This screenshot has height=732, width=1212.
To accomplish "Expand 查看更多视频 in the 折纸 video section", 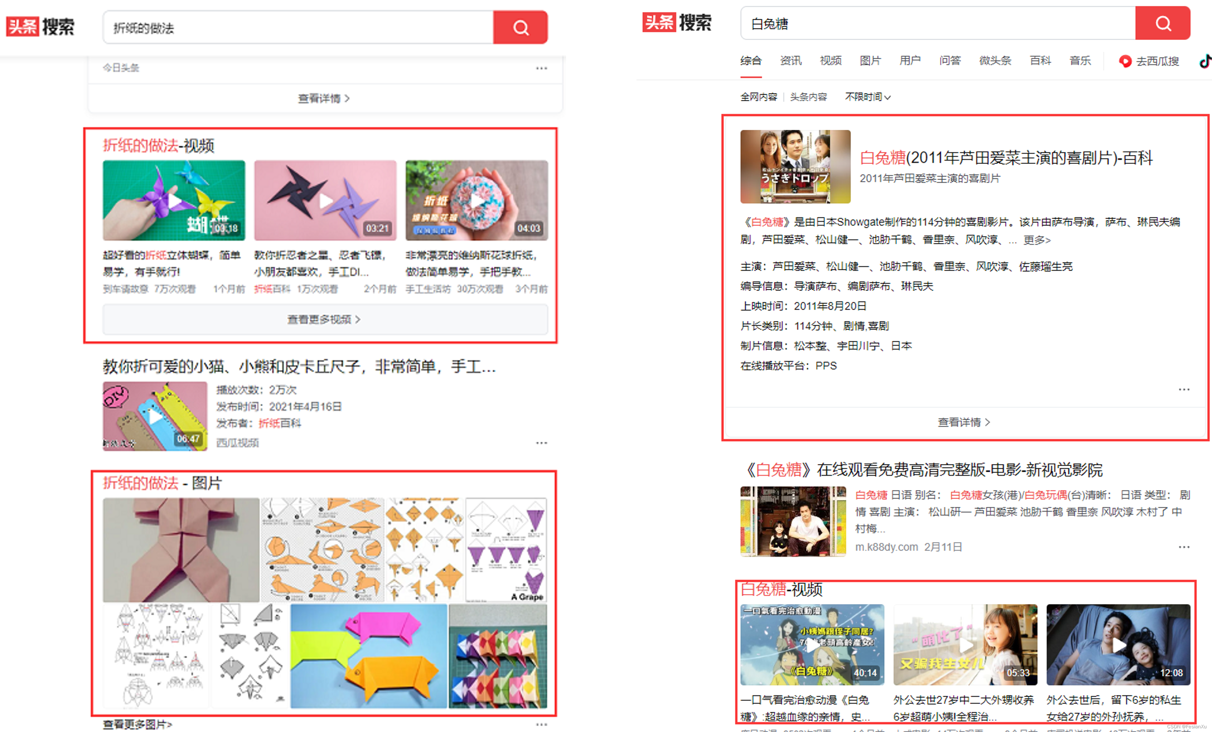I will tap(324, 320).
